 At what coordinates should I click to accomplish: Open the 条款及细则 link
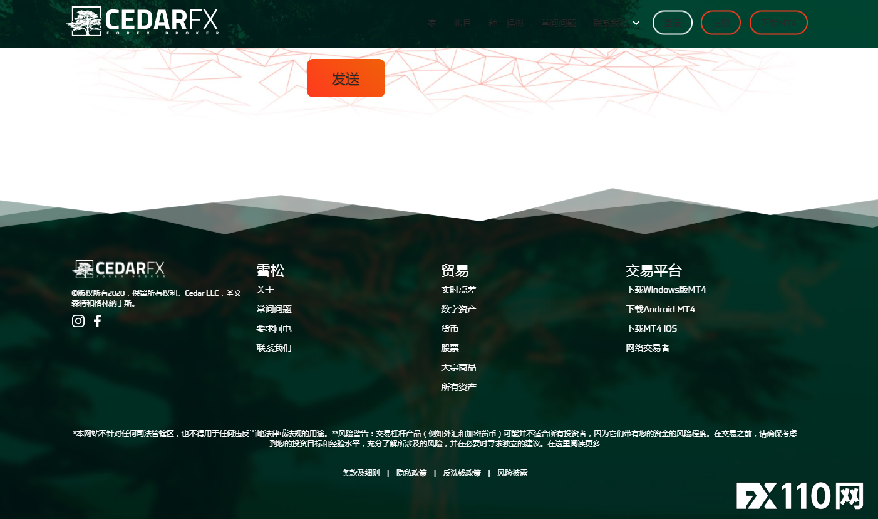click(361, 473)
